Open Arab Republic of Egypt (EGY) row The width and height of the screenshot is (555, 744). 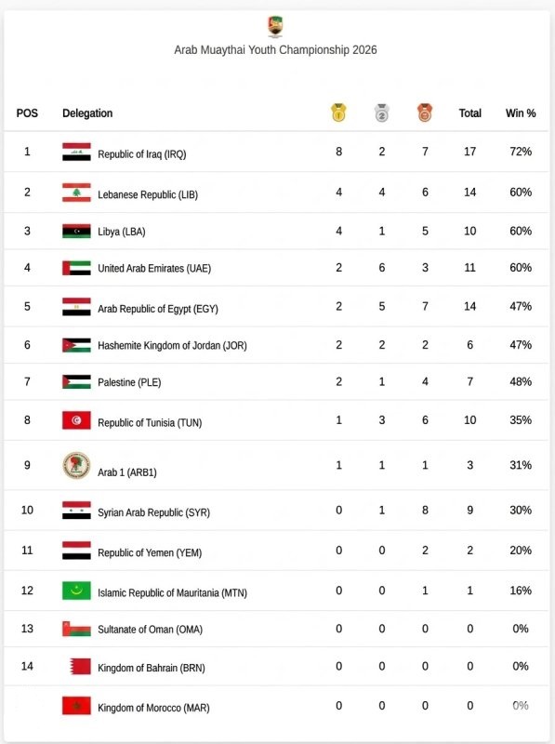pyautogui.click(x=276, y=307)
